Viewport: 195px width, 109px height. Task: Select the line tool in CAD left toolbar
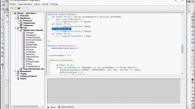tap(2, 13)
